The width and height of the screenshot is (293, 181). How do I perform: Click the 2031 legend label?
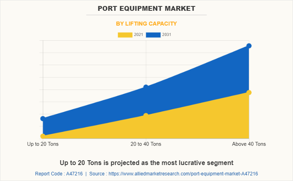click(x=167, y=35)
